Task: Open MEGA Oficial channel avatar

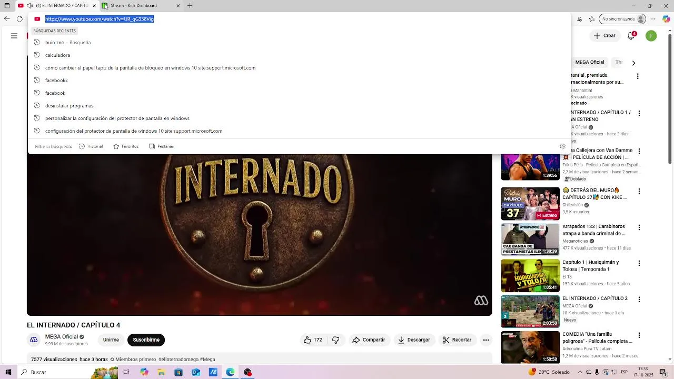Action: 34,340
